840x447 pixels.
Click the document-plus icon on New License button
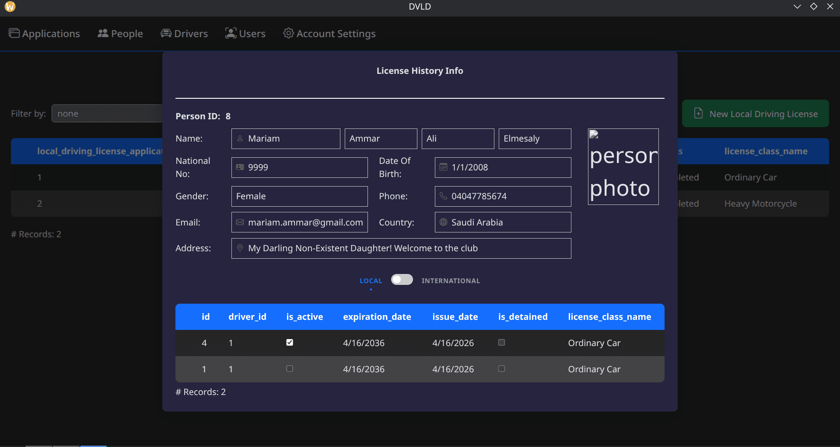coord(699,113)
